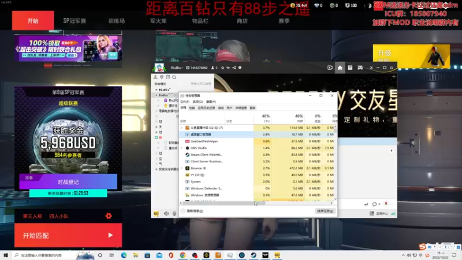Click the BiuBiu channel avatar in YY

click(159, 68)
